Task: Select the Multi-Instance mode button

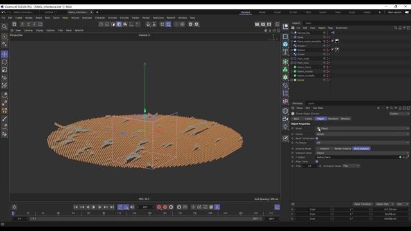Action: tap(361, 149)
